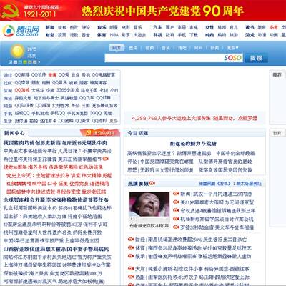Click video icon after the 希拉里 news headline
286x286 pixels.
[x=106, y=159]
